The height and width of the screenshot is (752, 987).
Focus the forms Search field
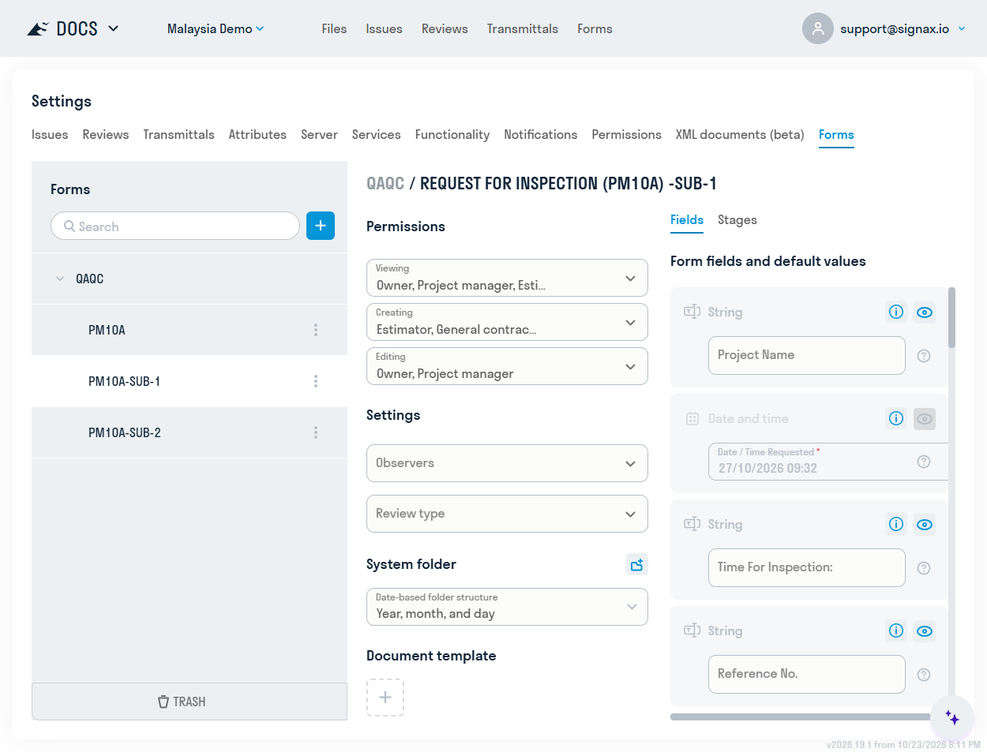point(175,226)
